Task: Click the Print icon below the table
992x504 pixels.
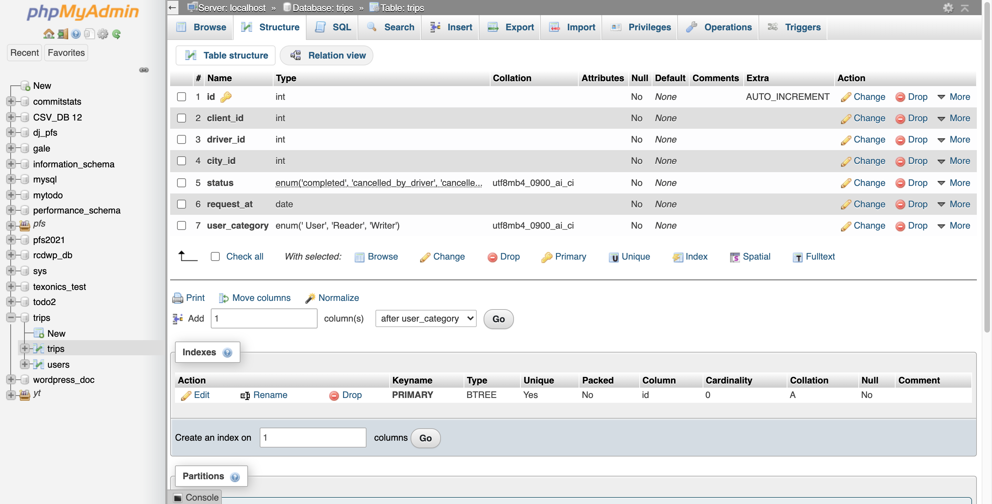Action: (177, 298)
